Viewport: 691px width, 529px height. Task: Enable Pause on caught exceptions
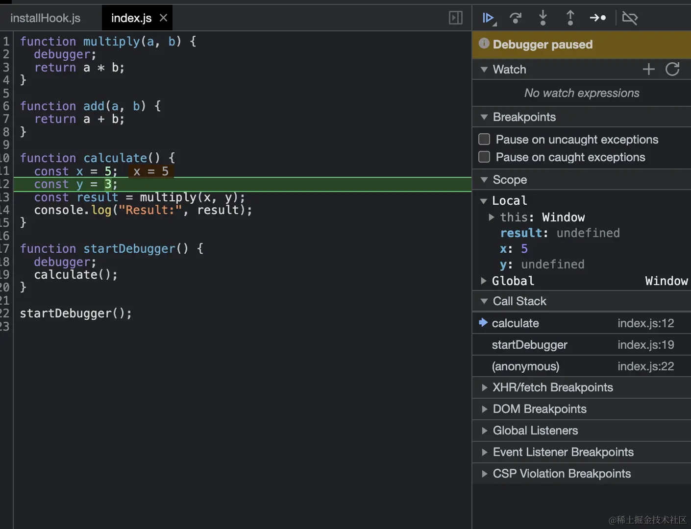point(484,157)
